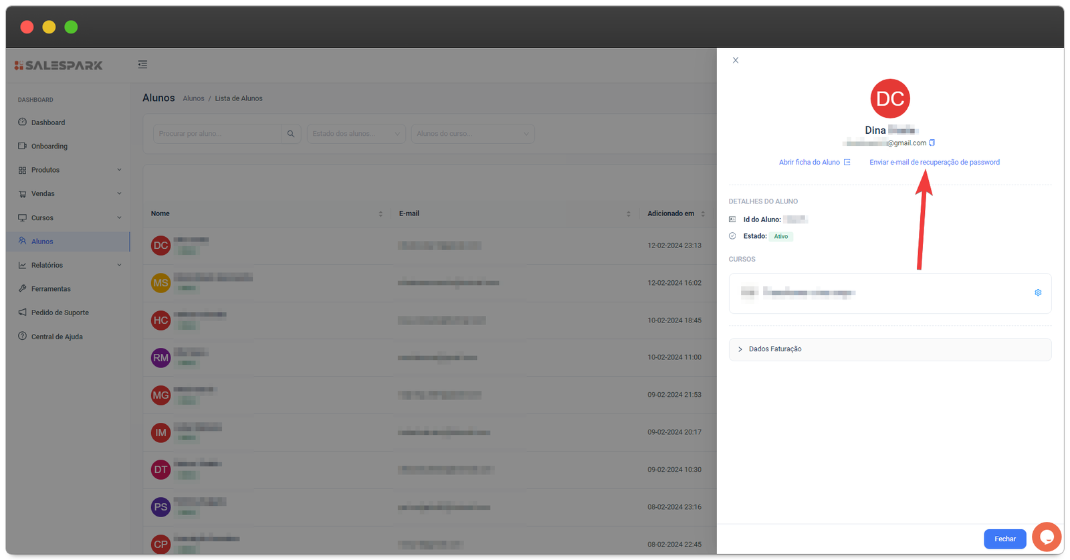Click the Fechar button
The height and width of the screenshot is (560, 1070).
1004,539
